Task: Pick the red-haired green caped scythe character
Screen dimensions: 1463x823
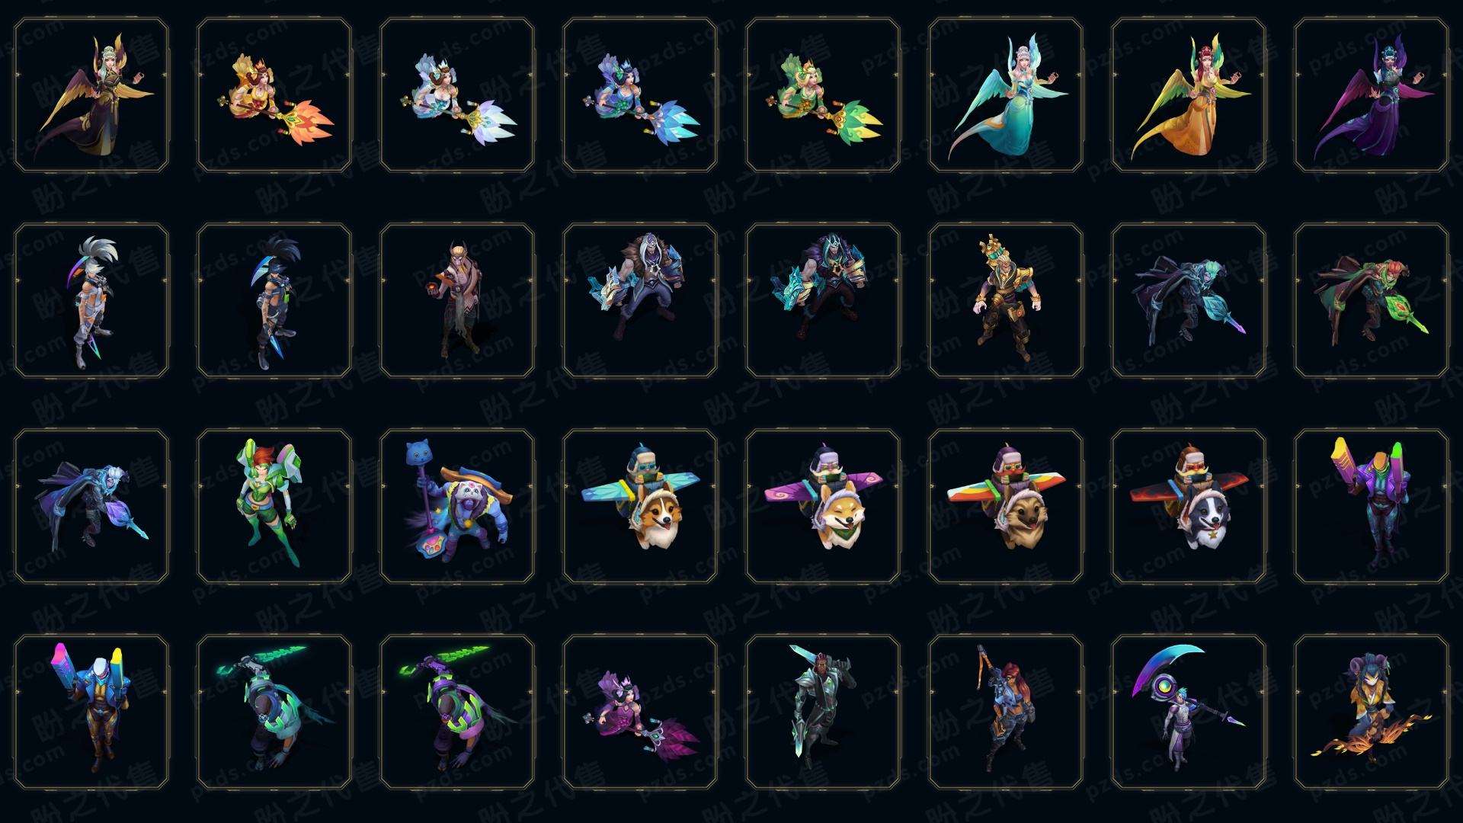Action: (x=1372, y=301)
